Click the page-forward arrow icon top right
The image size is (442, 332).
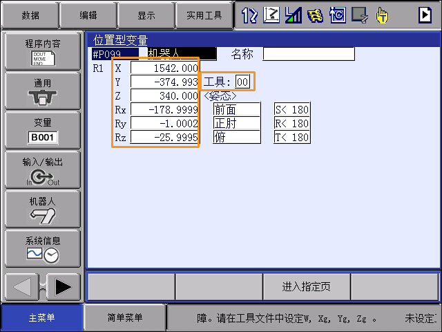(x=425, y=15)
